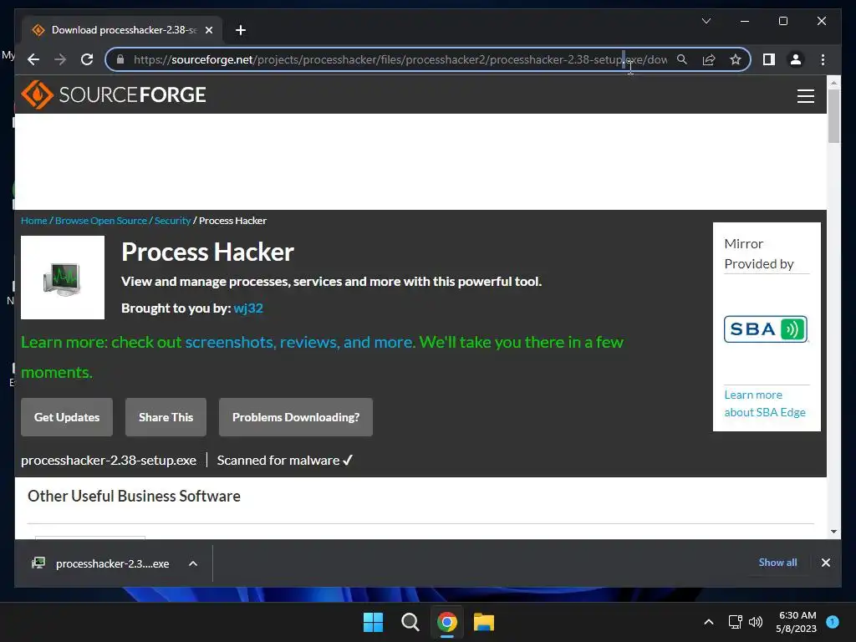The height and width of the screenshot is (642, 856).
Task: Click the Process Hacker project icon
Action: pyautogui.click(x=63, y=278)
